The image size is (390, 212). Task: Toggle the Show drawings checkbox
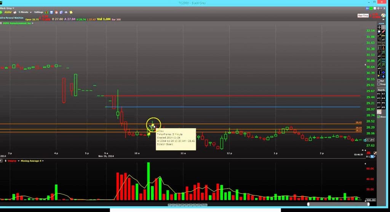[x=379, y=117]
